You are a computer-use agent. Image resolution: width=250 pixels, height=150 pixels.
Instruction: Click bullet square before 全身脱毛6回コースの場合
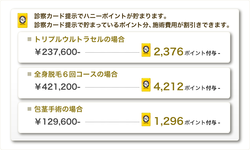[29, 74]
